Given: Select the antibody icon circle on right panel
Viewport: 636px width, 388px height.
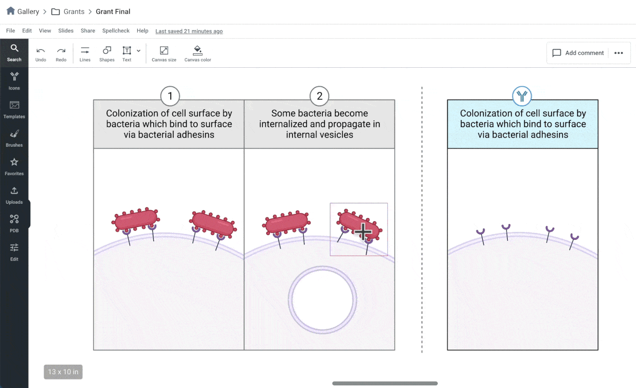Looking at the screenshot, I should (523, 96).
